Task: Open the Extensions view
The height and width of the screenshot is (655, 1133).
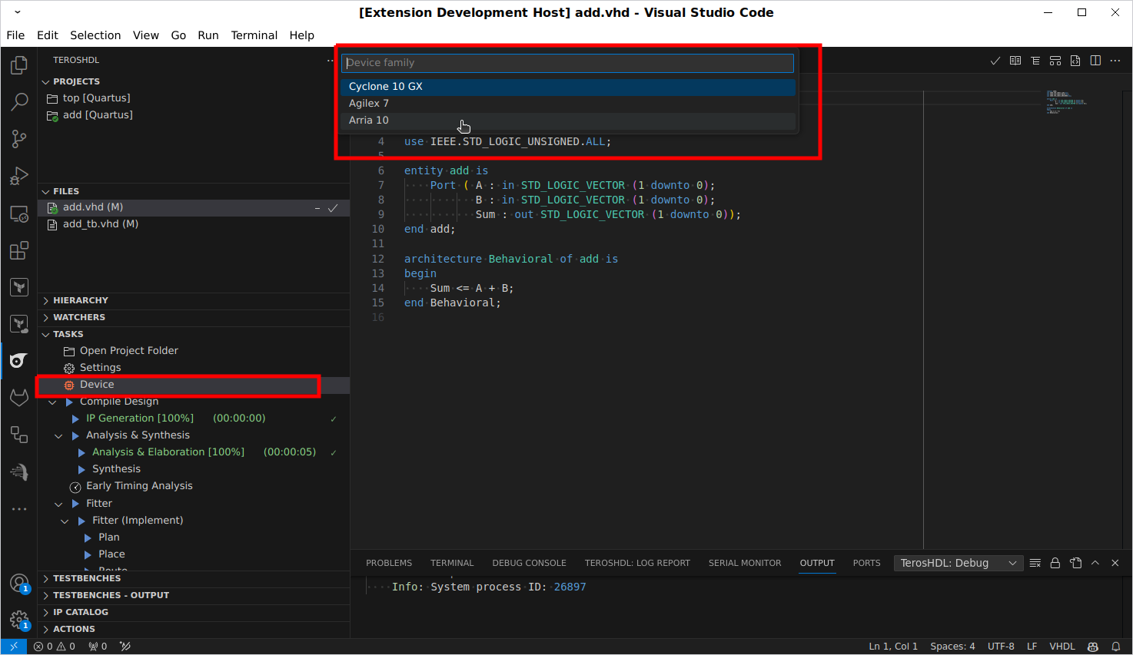Action: pyautogui.click(x=19, y=250)
